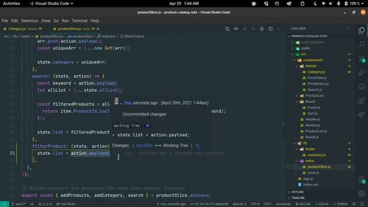Click the GitLens toggle file blame icon
Viewport: 368px width, 207px height.
pos(236,29)
